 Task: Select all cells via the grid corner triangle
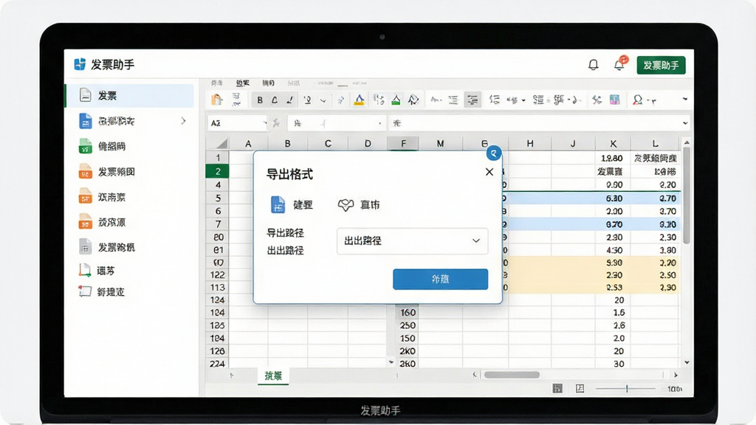tap(221, 144)
